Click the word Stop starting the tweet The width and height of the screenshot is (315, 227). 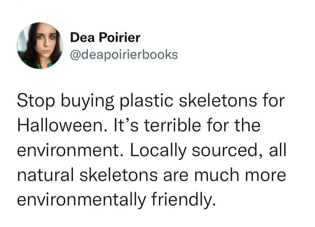[x=36, y=101]
